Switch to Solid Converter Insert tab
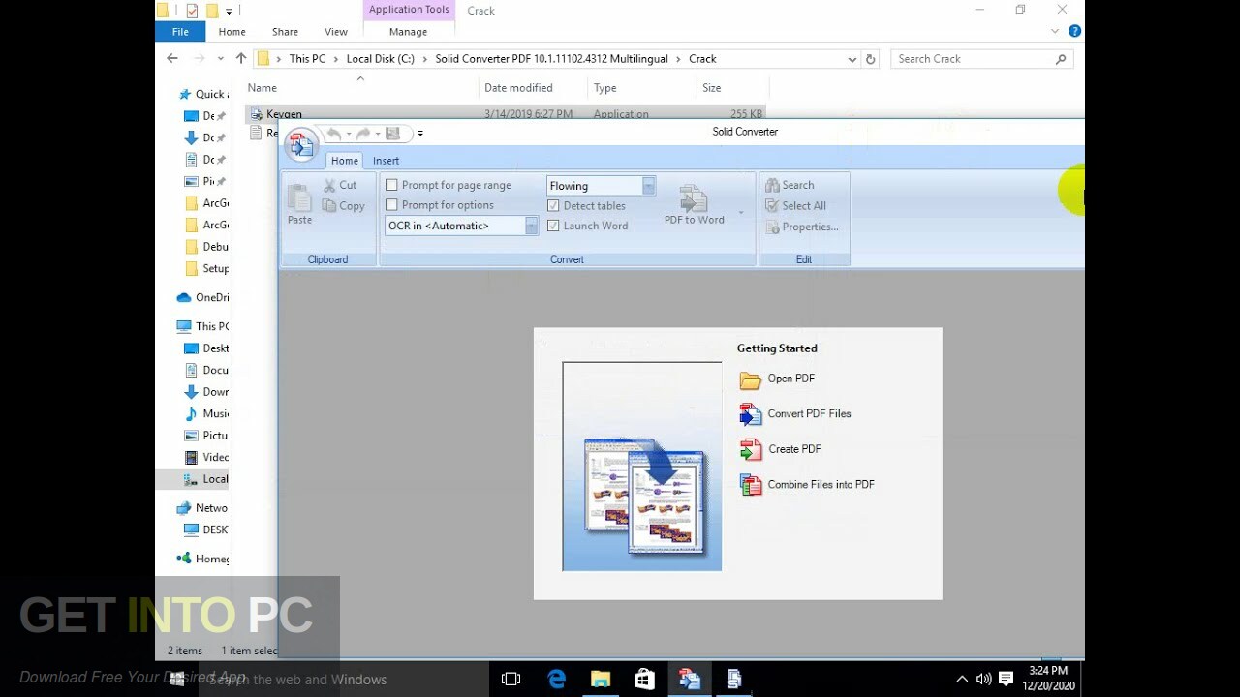 point(386,161)
